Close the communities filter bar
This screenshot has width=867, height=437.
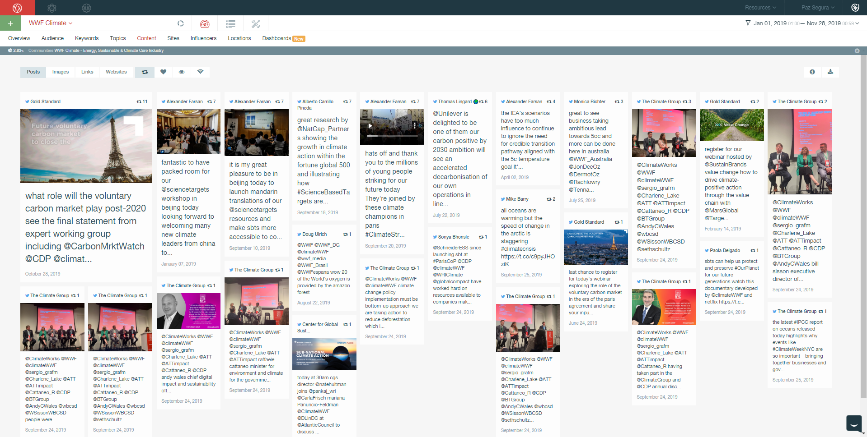pos(857,51)
